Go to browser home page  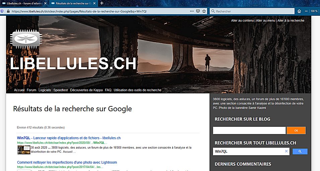[299, 11]
